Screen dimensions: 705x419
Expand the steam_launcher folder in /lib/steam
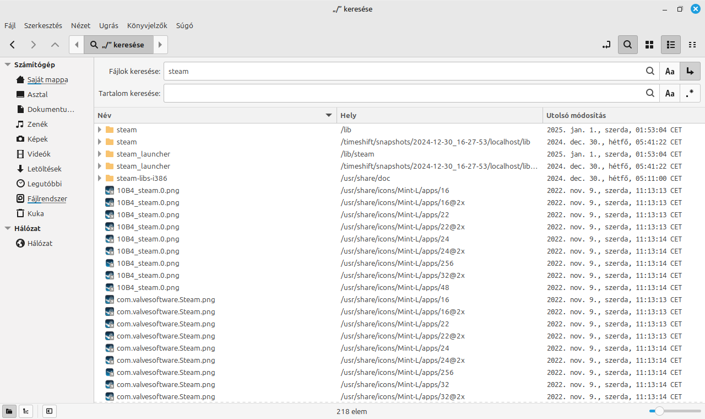coord(100,154)
